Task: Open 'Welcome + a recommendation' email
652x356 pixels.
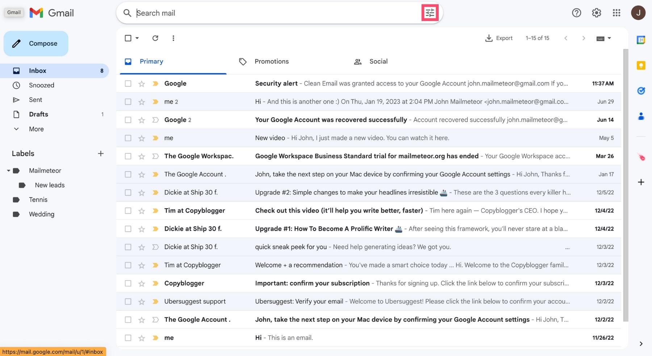Action: pyautogui.click(x=369, y=265)
